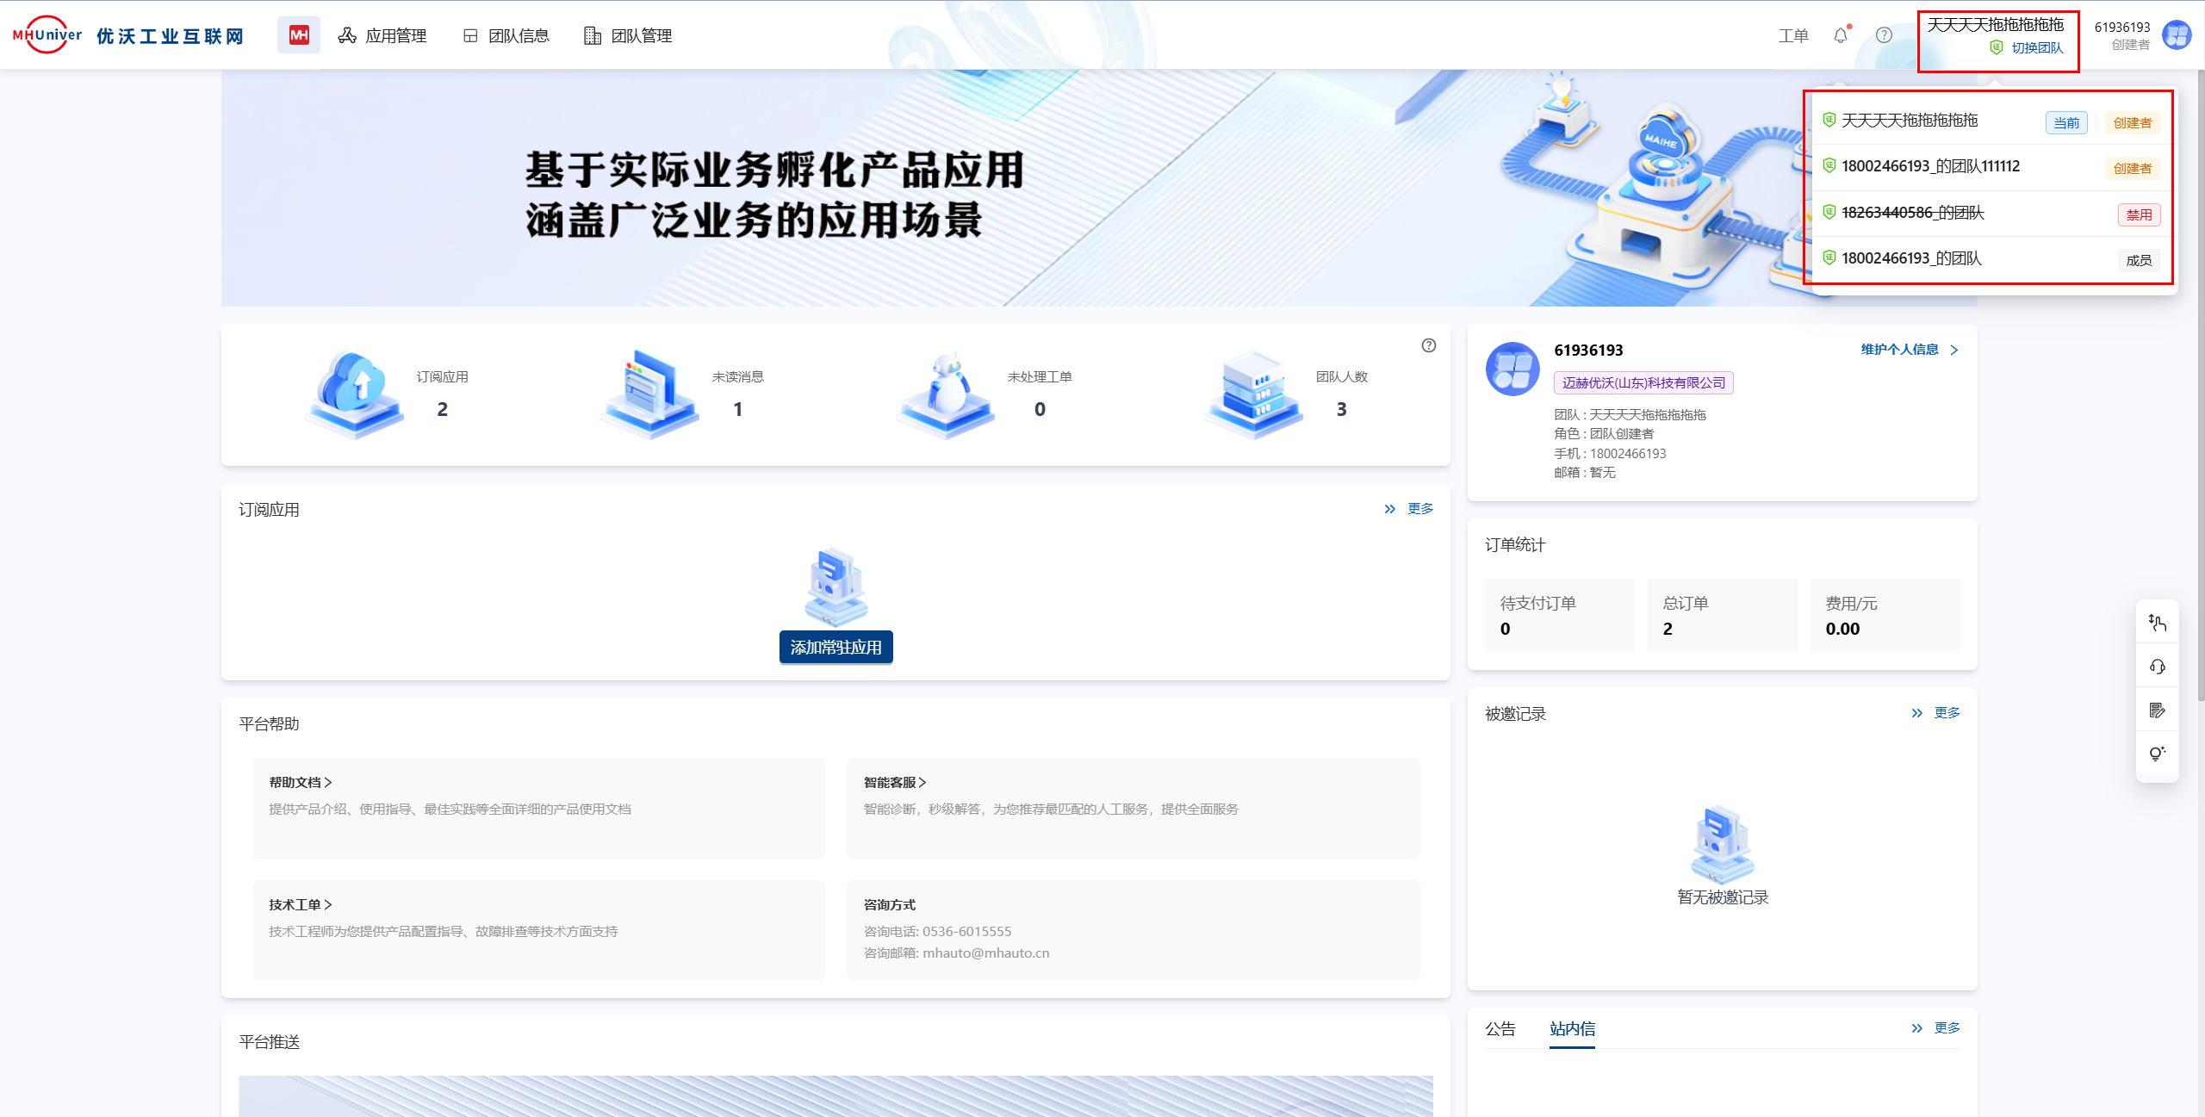The width and height of the screenshot is (2205, 1117).
Task: Click the red MH home icon
Action: click(x=298, y=35)
